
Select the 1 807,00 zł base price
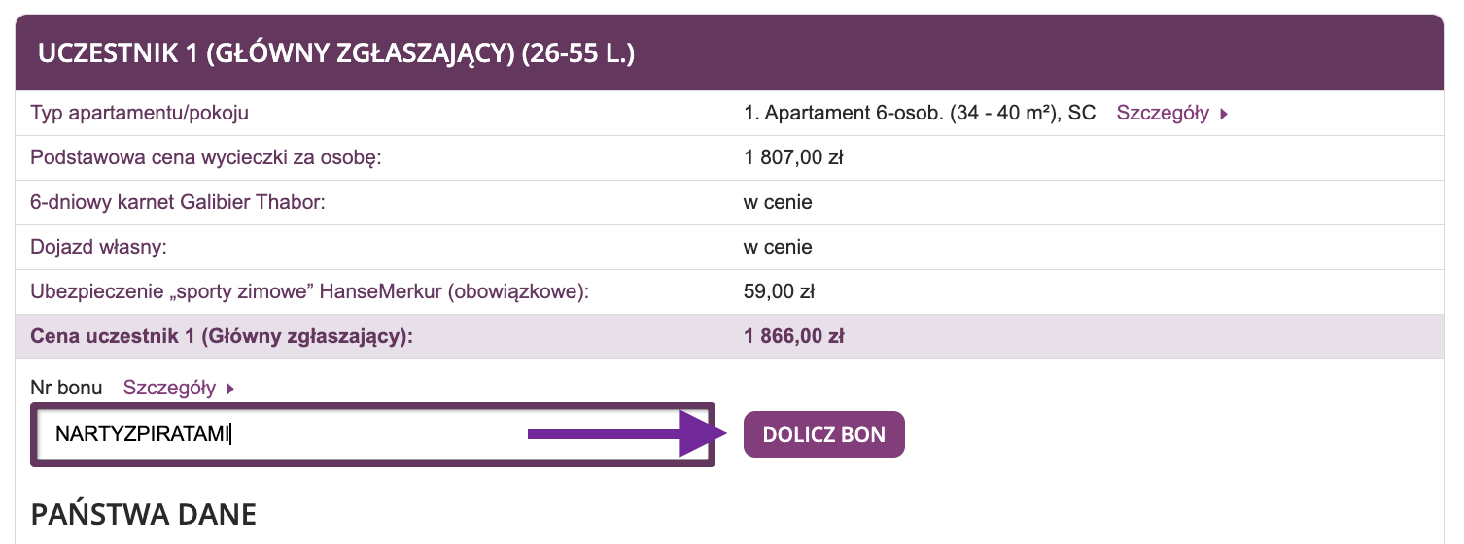[x=792, y=157]
